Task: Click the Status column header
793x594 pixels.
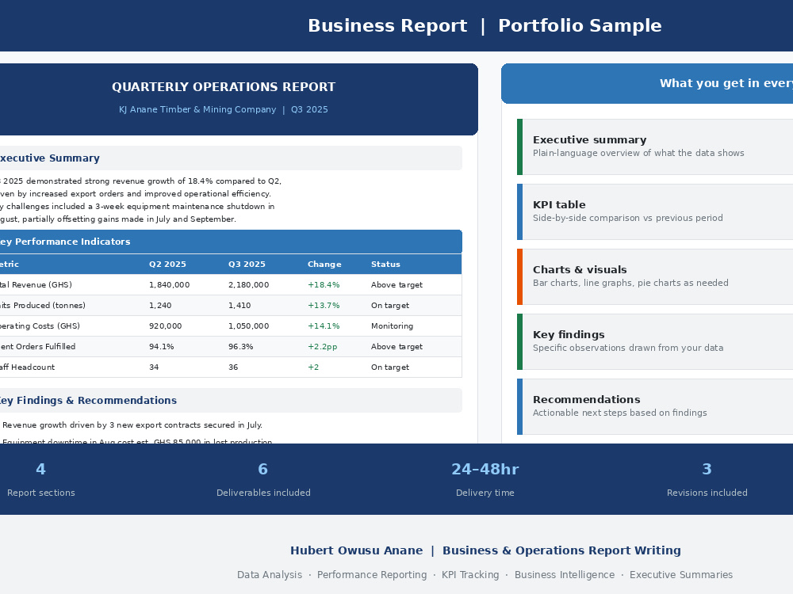Action: tap(385, 265)
